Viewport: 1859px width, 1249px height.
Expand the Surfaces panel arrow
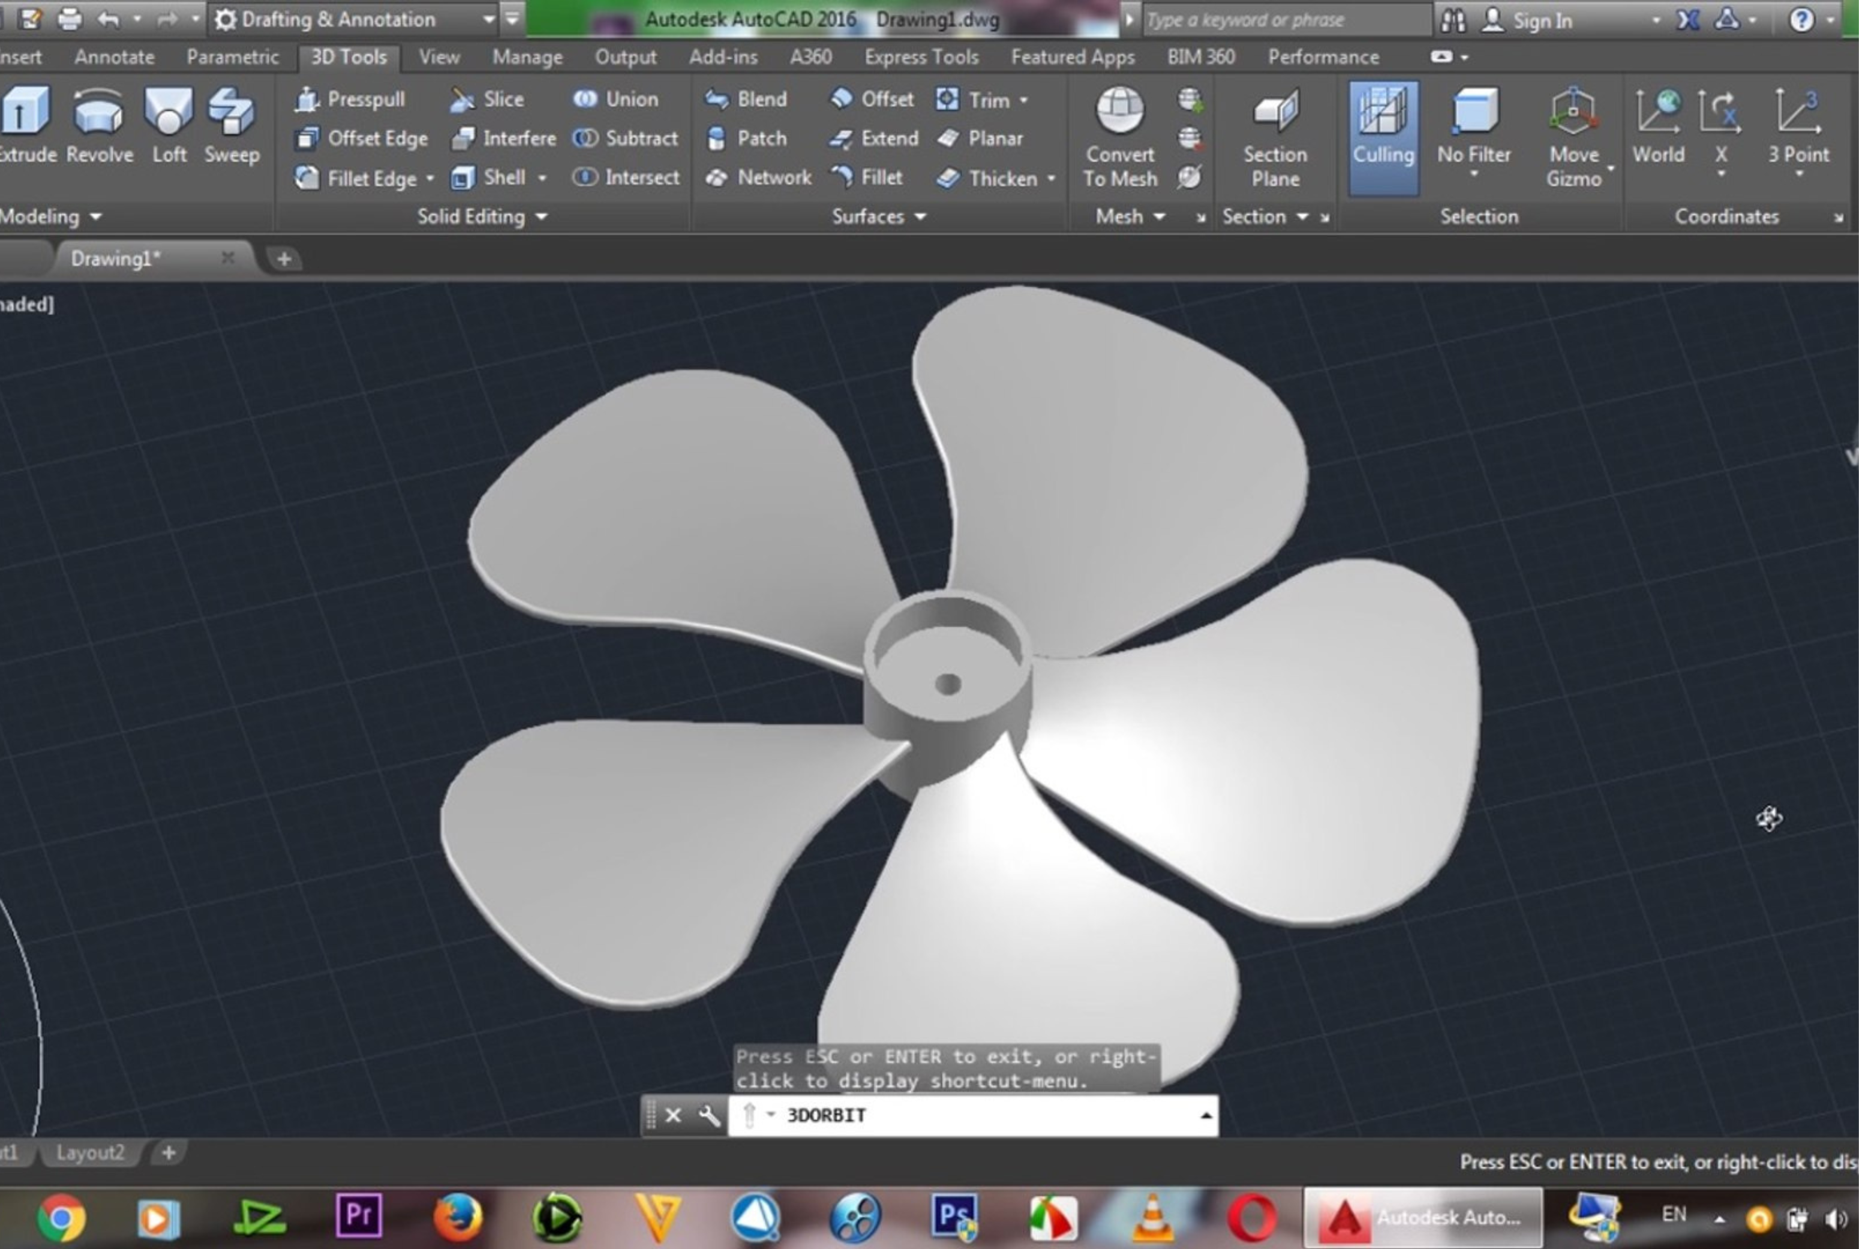click(x=920, y=216)
